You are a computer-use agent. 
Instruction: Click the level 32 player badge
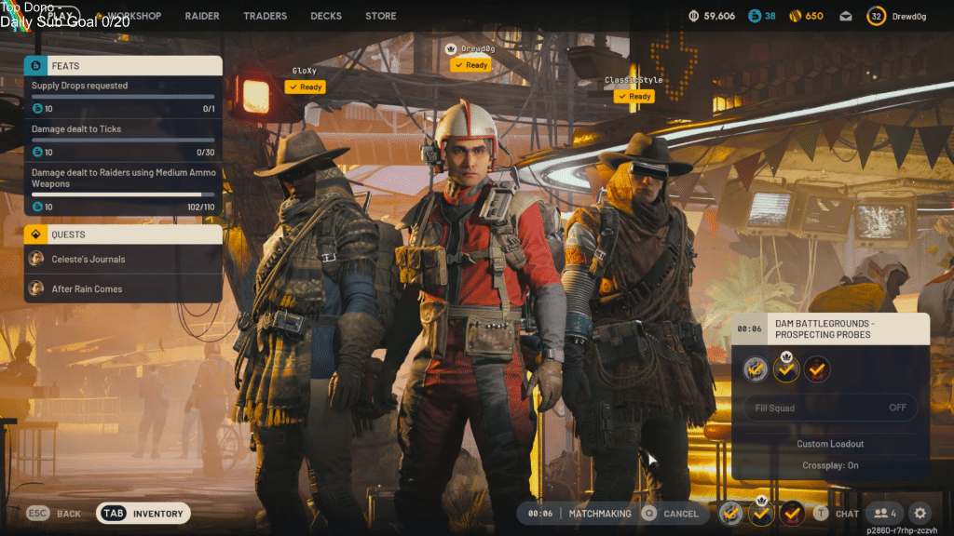[x=876, y=16]
